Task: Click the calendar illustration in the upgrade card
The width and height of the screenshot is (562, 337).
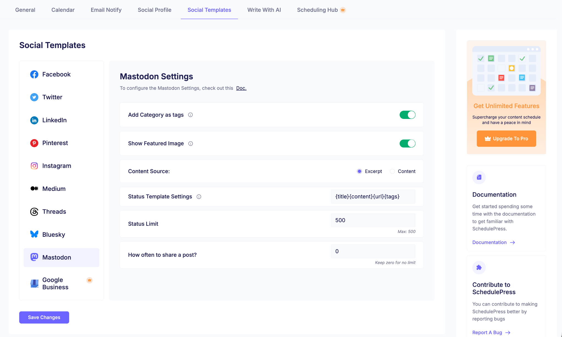Action: (506, 71)
